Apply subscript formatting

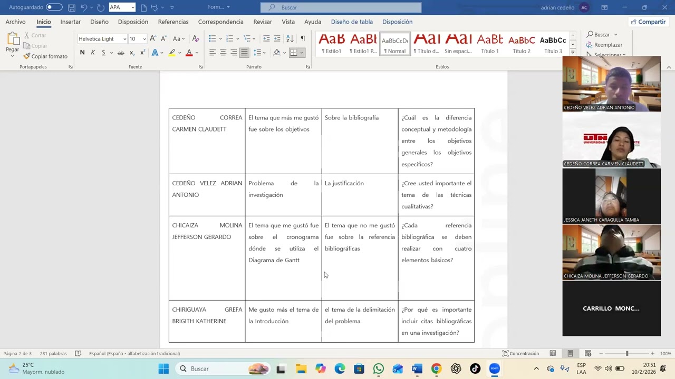[132, 53]
